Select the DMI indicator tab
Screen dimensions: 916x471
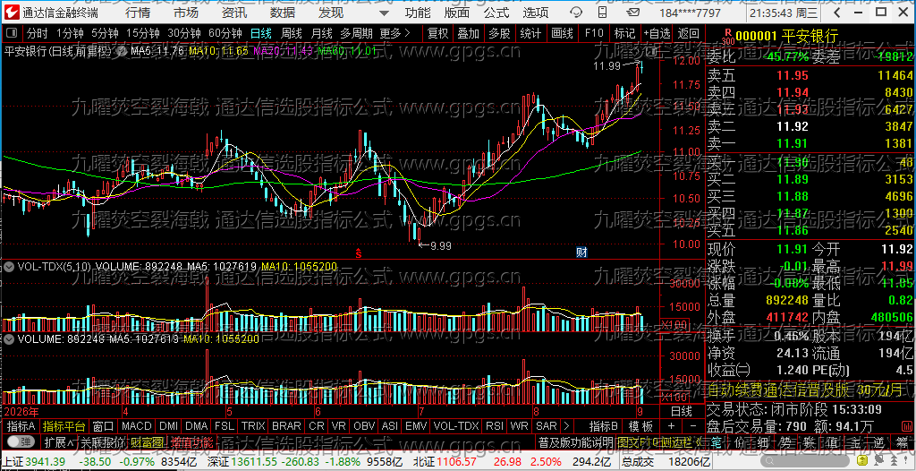click(x=169, y=425)
